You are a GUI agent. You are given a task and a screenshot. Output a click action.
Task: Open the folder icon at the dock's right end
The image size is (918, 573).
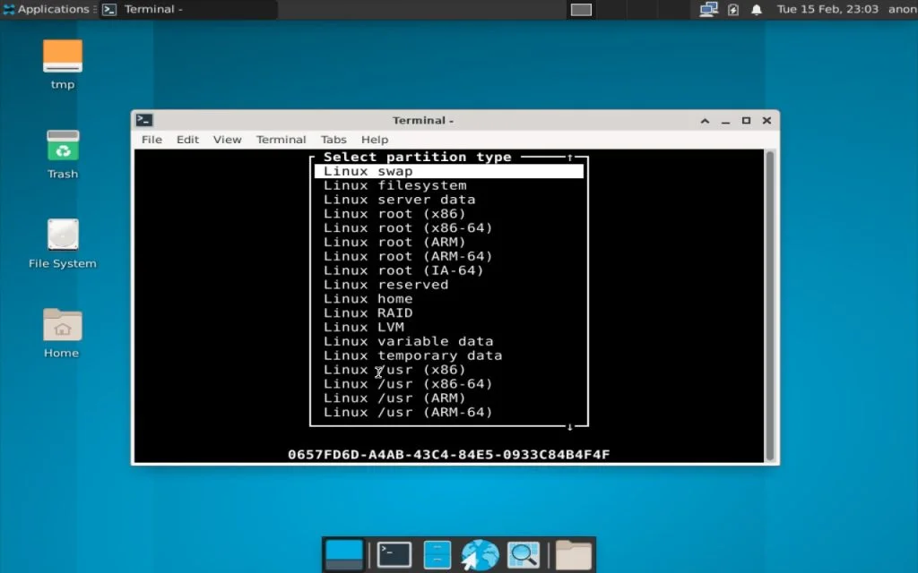(571, 553)
